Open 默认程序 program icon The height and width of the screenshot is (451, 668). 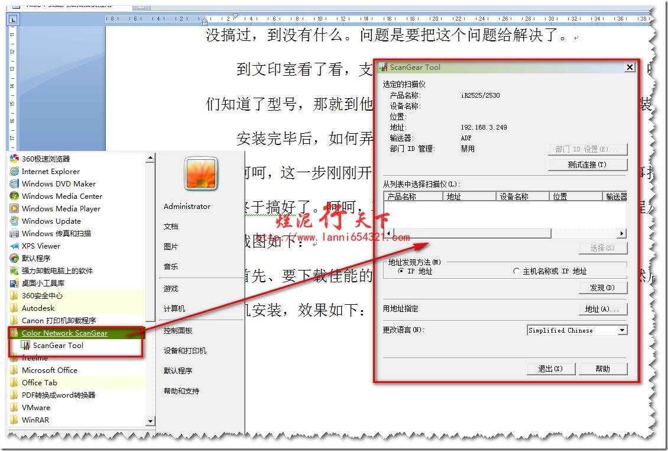(14, 258)
